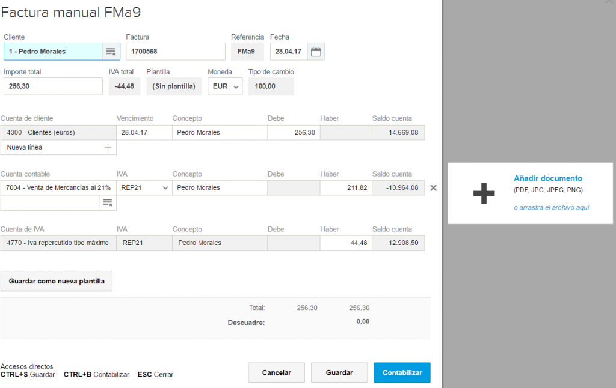This screenshot has height=388, width=616.
Task: Open the Cliente lookup list icon
Action: pyautogui.click(x=111, y=52)
